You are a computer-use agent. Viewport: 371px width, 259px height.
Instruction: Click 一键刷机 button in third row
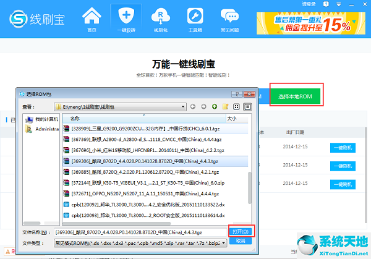(x=343, y=184)
